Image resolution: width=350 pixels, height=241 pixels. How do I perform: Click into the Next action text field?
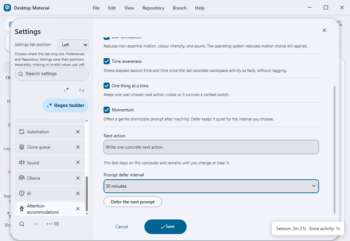click(211, 147)
